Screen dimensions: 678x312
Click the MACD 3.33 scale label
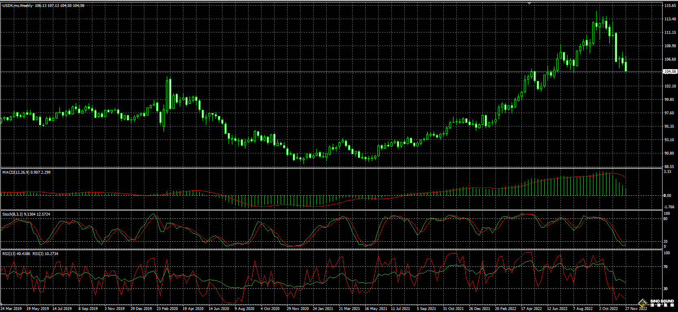(x=667, y=172)
